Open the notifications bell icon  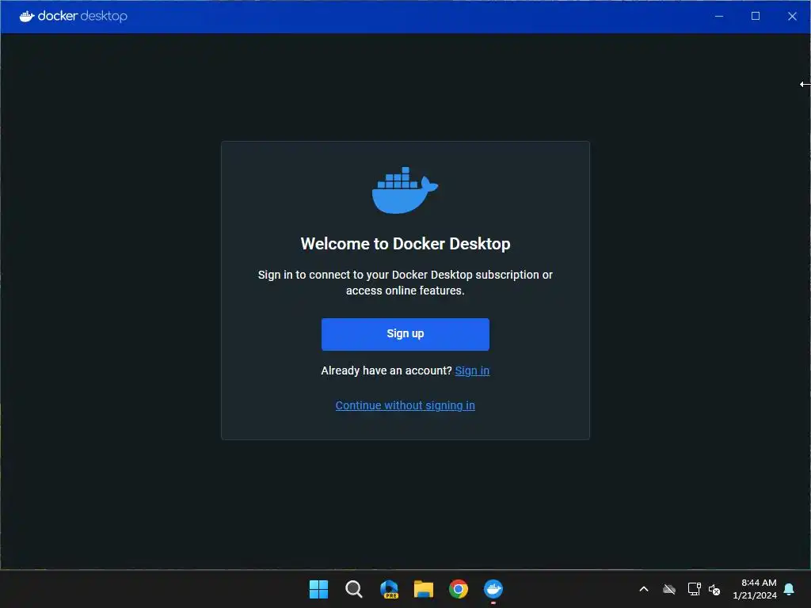coord(789,589)
